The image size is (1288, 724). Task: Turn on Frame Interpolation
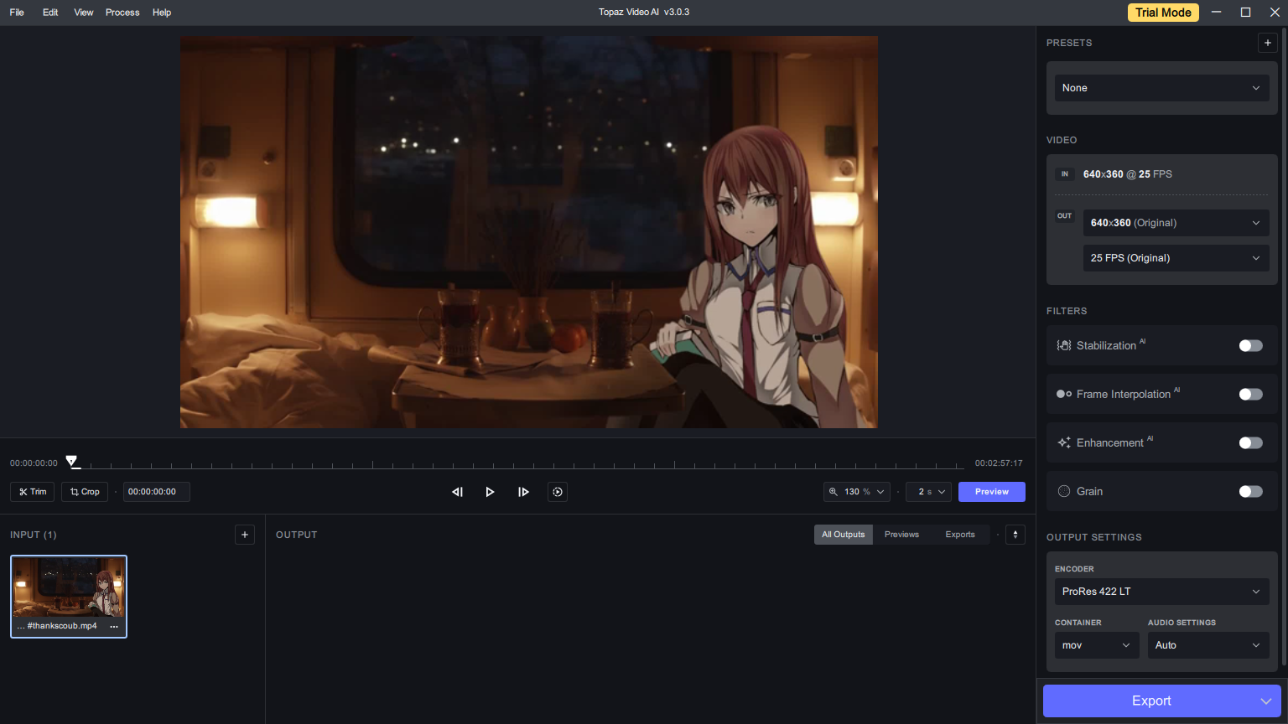1250,394
